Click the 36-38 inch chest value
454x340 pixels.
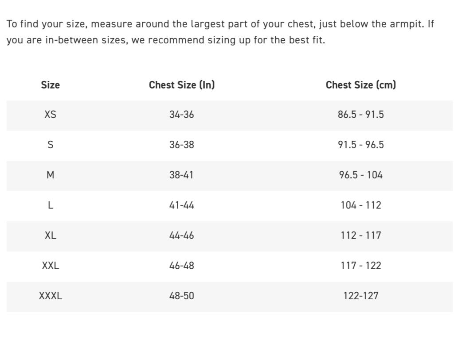click(182, 145)
